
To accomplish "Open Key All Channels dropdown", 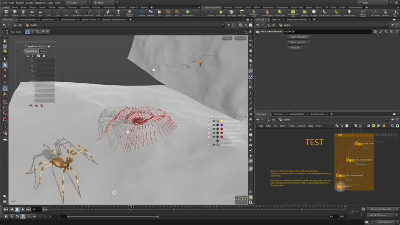I will pyautogui.click(x=382, y=215).
